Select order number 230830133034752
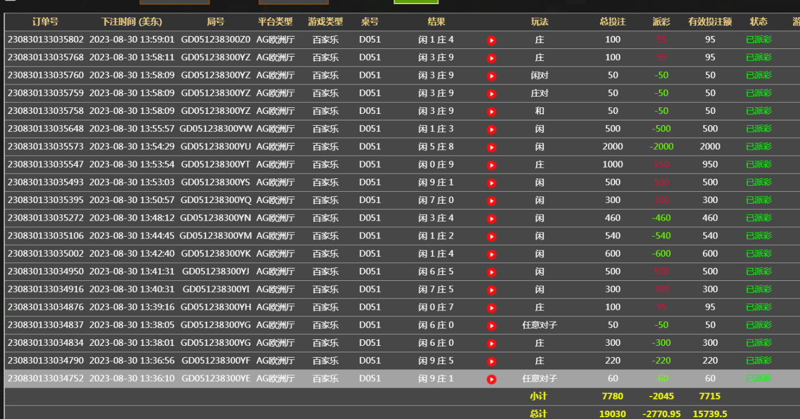The height and width of the screenshot is (419, 800). pyautogui.click(x=46, y=378)
